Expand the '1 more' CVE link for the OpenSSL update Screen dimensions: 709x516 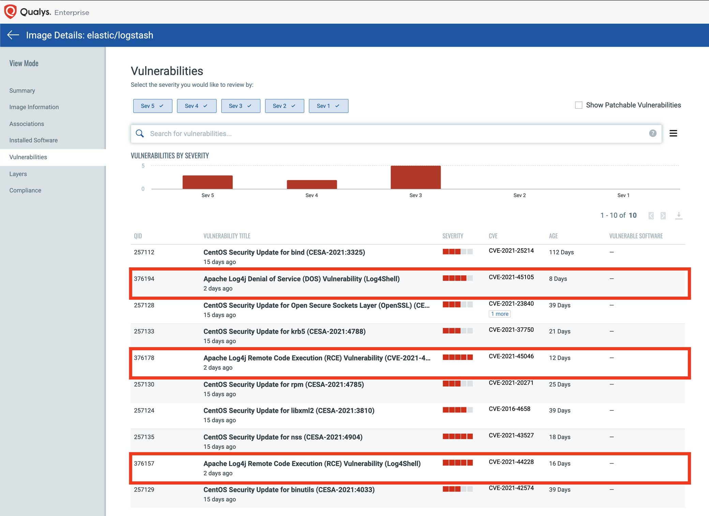pyautogui.click(x=499, y=314)
